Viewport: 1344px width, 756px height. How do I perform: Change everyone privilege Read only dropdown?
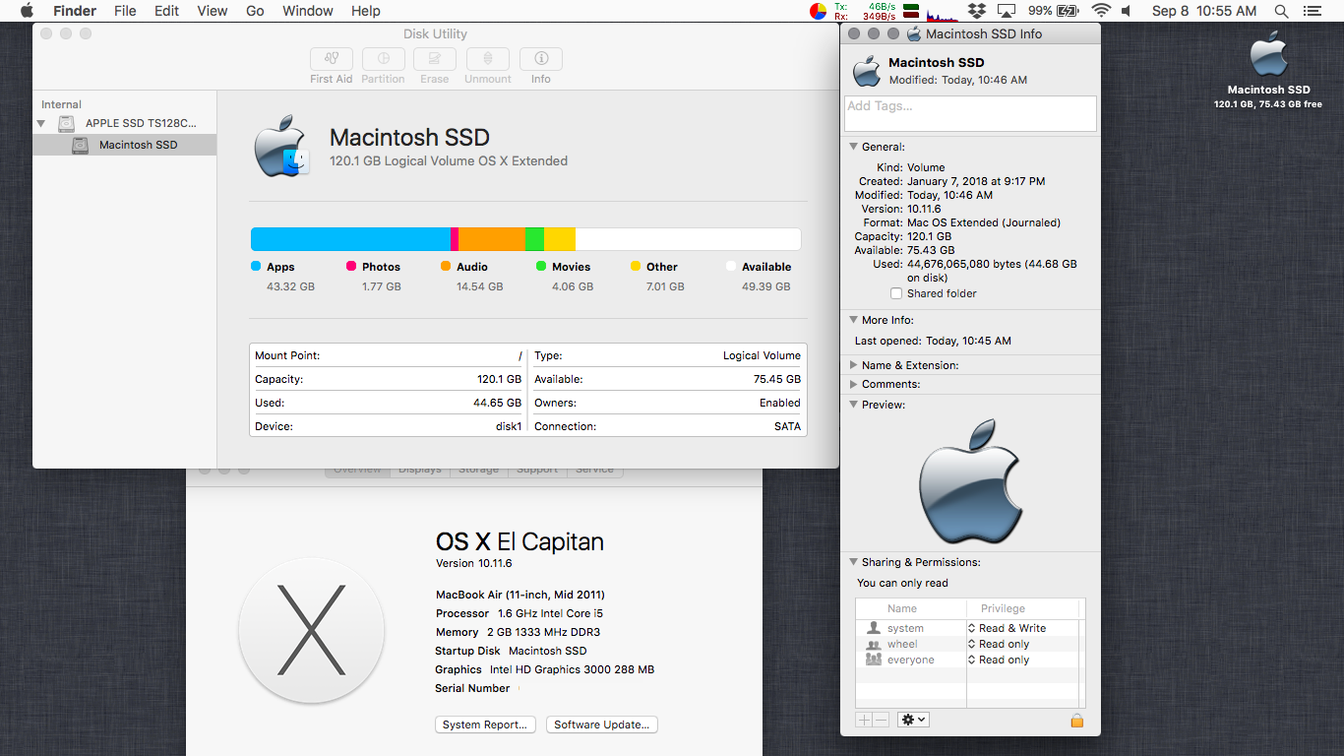[x=999, y=660]
